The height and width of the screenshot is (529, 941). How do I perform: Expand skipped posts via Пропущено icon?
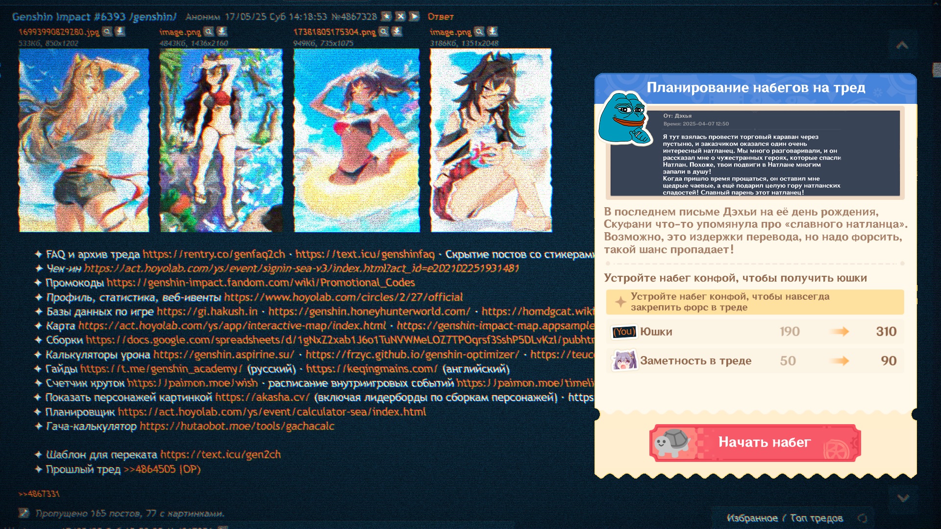click(x=24, y=513)
